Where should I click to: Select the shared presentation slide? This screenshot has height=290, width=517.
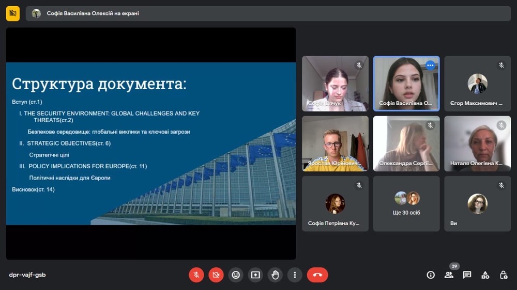click(151, 143)
